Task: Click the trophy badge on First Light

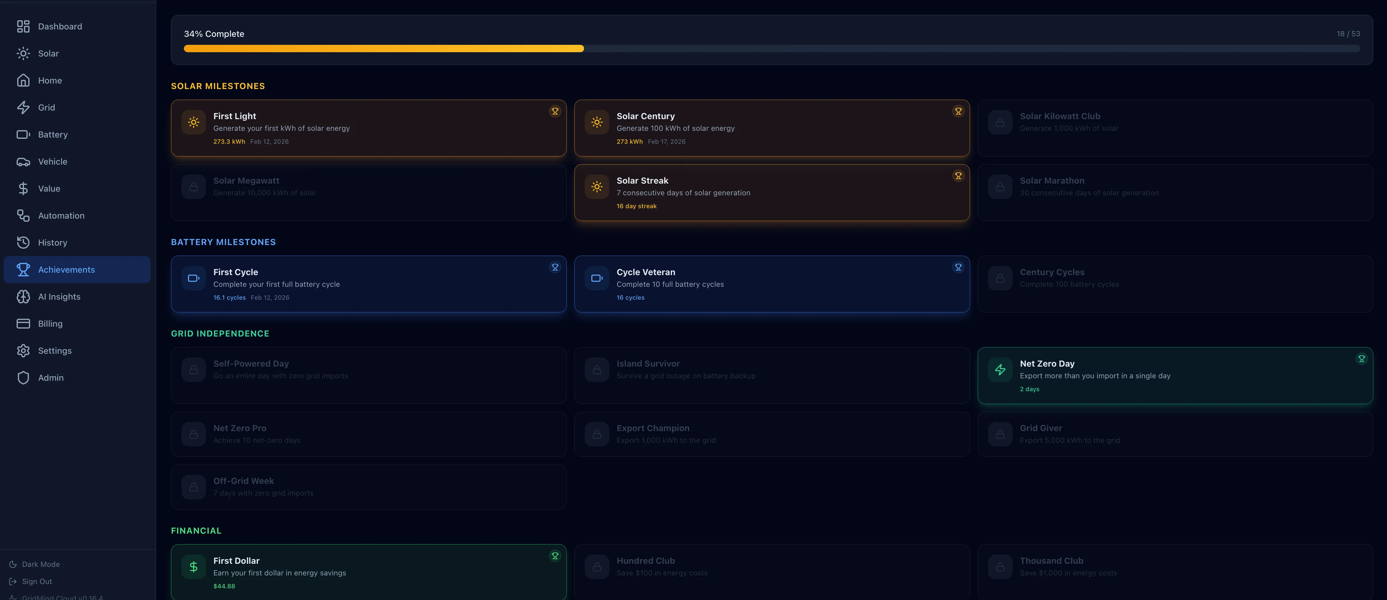Action: pyautogui.click(x=555, y=111)
